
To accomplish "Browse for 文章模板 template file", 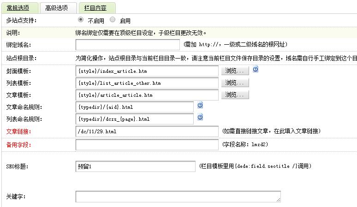I will 235,95.
